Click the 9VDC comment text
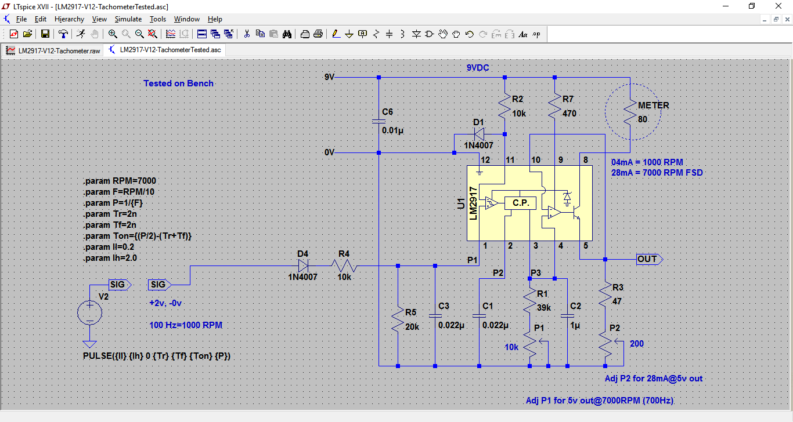Screen dimensions: 793x422 point(478,68)
